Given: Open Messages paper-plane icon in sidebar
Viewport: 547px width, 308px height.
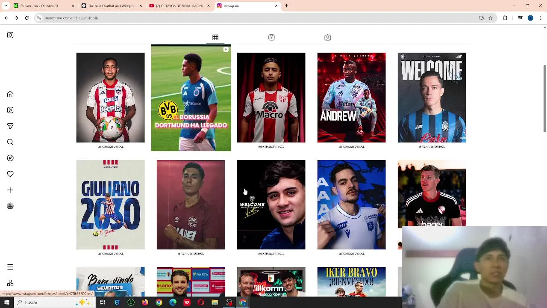Looking at the screenshot, I should tap(10, 126).
